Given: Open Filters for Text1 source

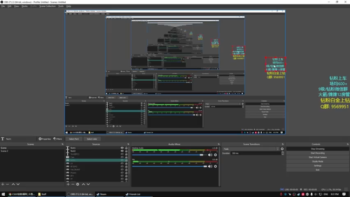Looking at the screenshot, I should (x=58, y=139).
